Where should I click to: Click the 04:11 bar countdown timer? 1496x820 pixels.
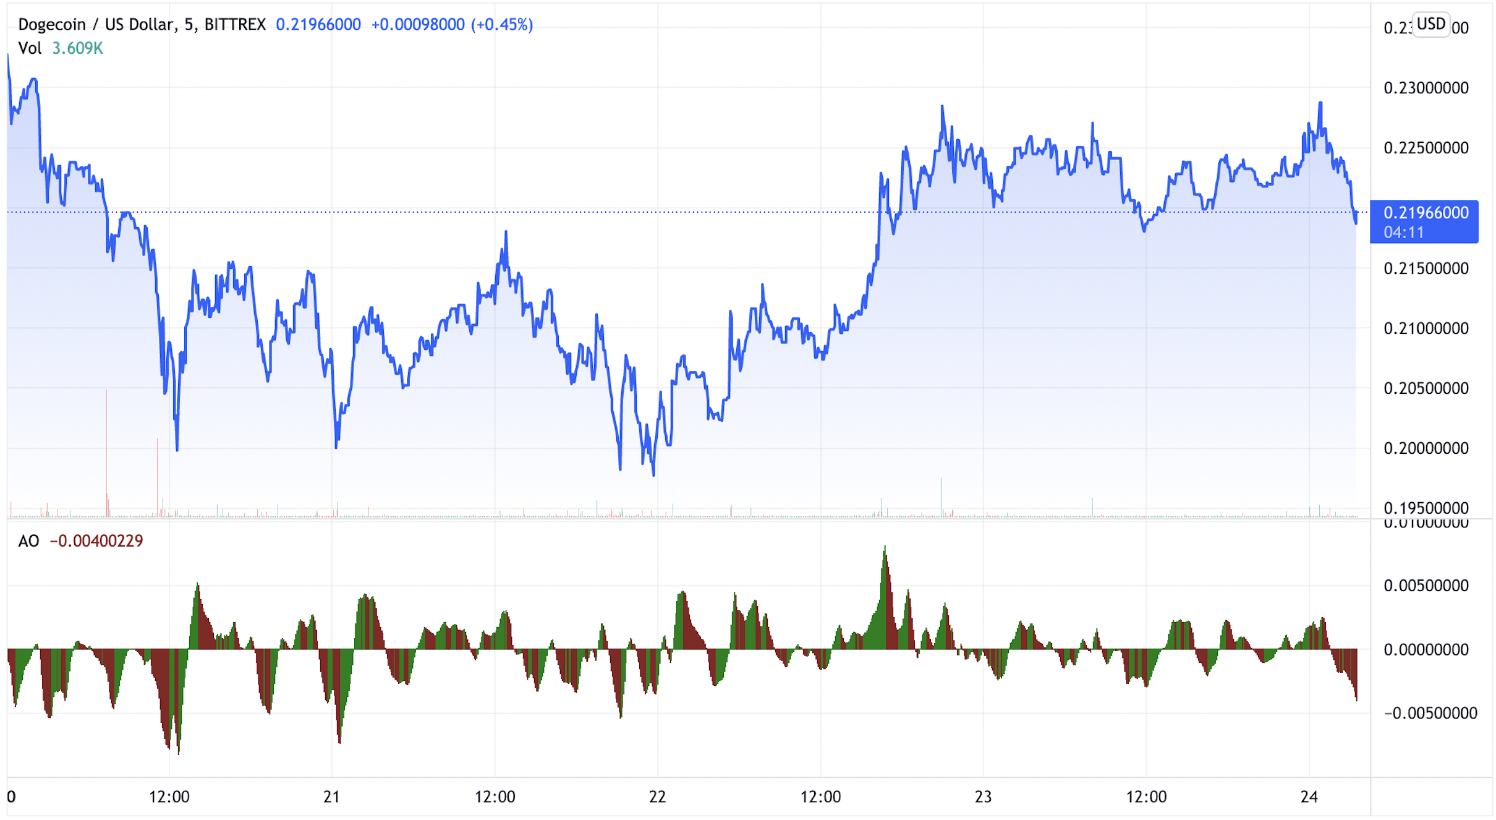click(1403, 233)
